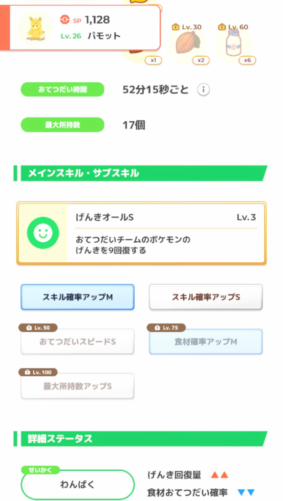Tap the わんぱく nature pill
This screenshot has width=283, height=501.
point(78,485)
